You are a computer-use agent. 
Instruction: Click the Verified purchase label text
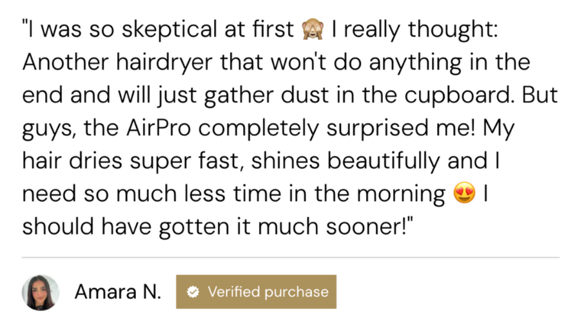(x=268, y=292)
